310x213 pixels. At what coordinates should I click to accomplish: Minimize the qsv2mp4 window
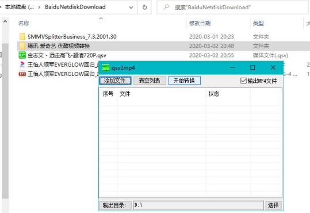pyautogui.click(x=233, y=68)
